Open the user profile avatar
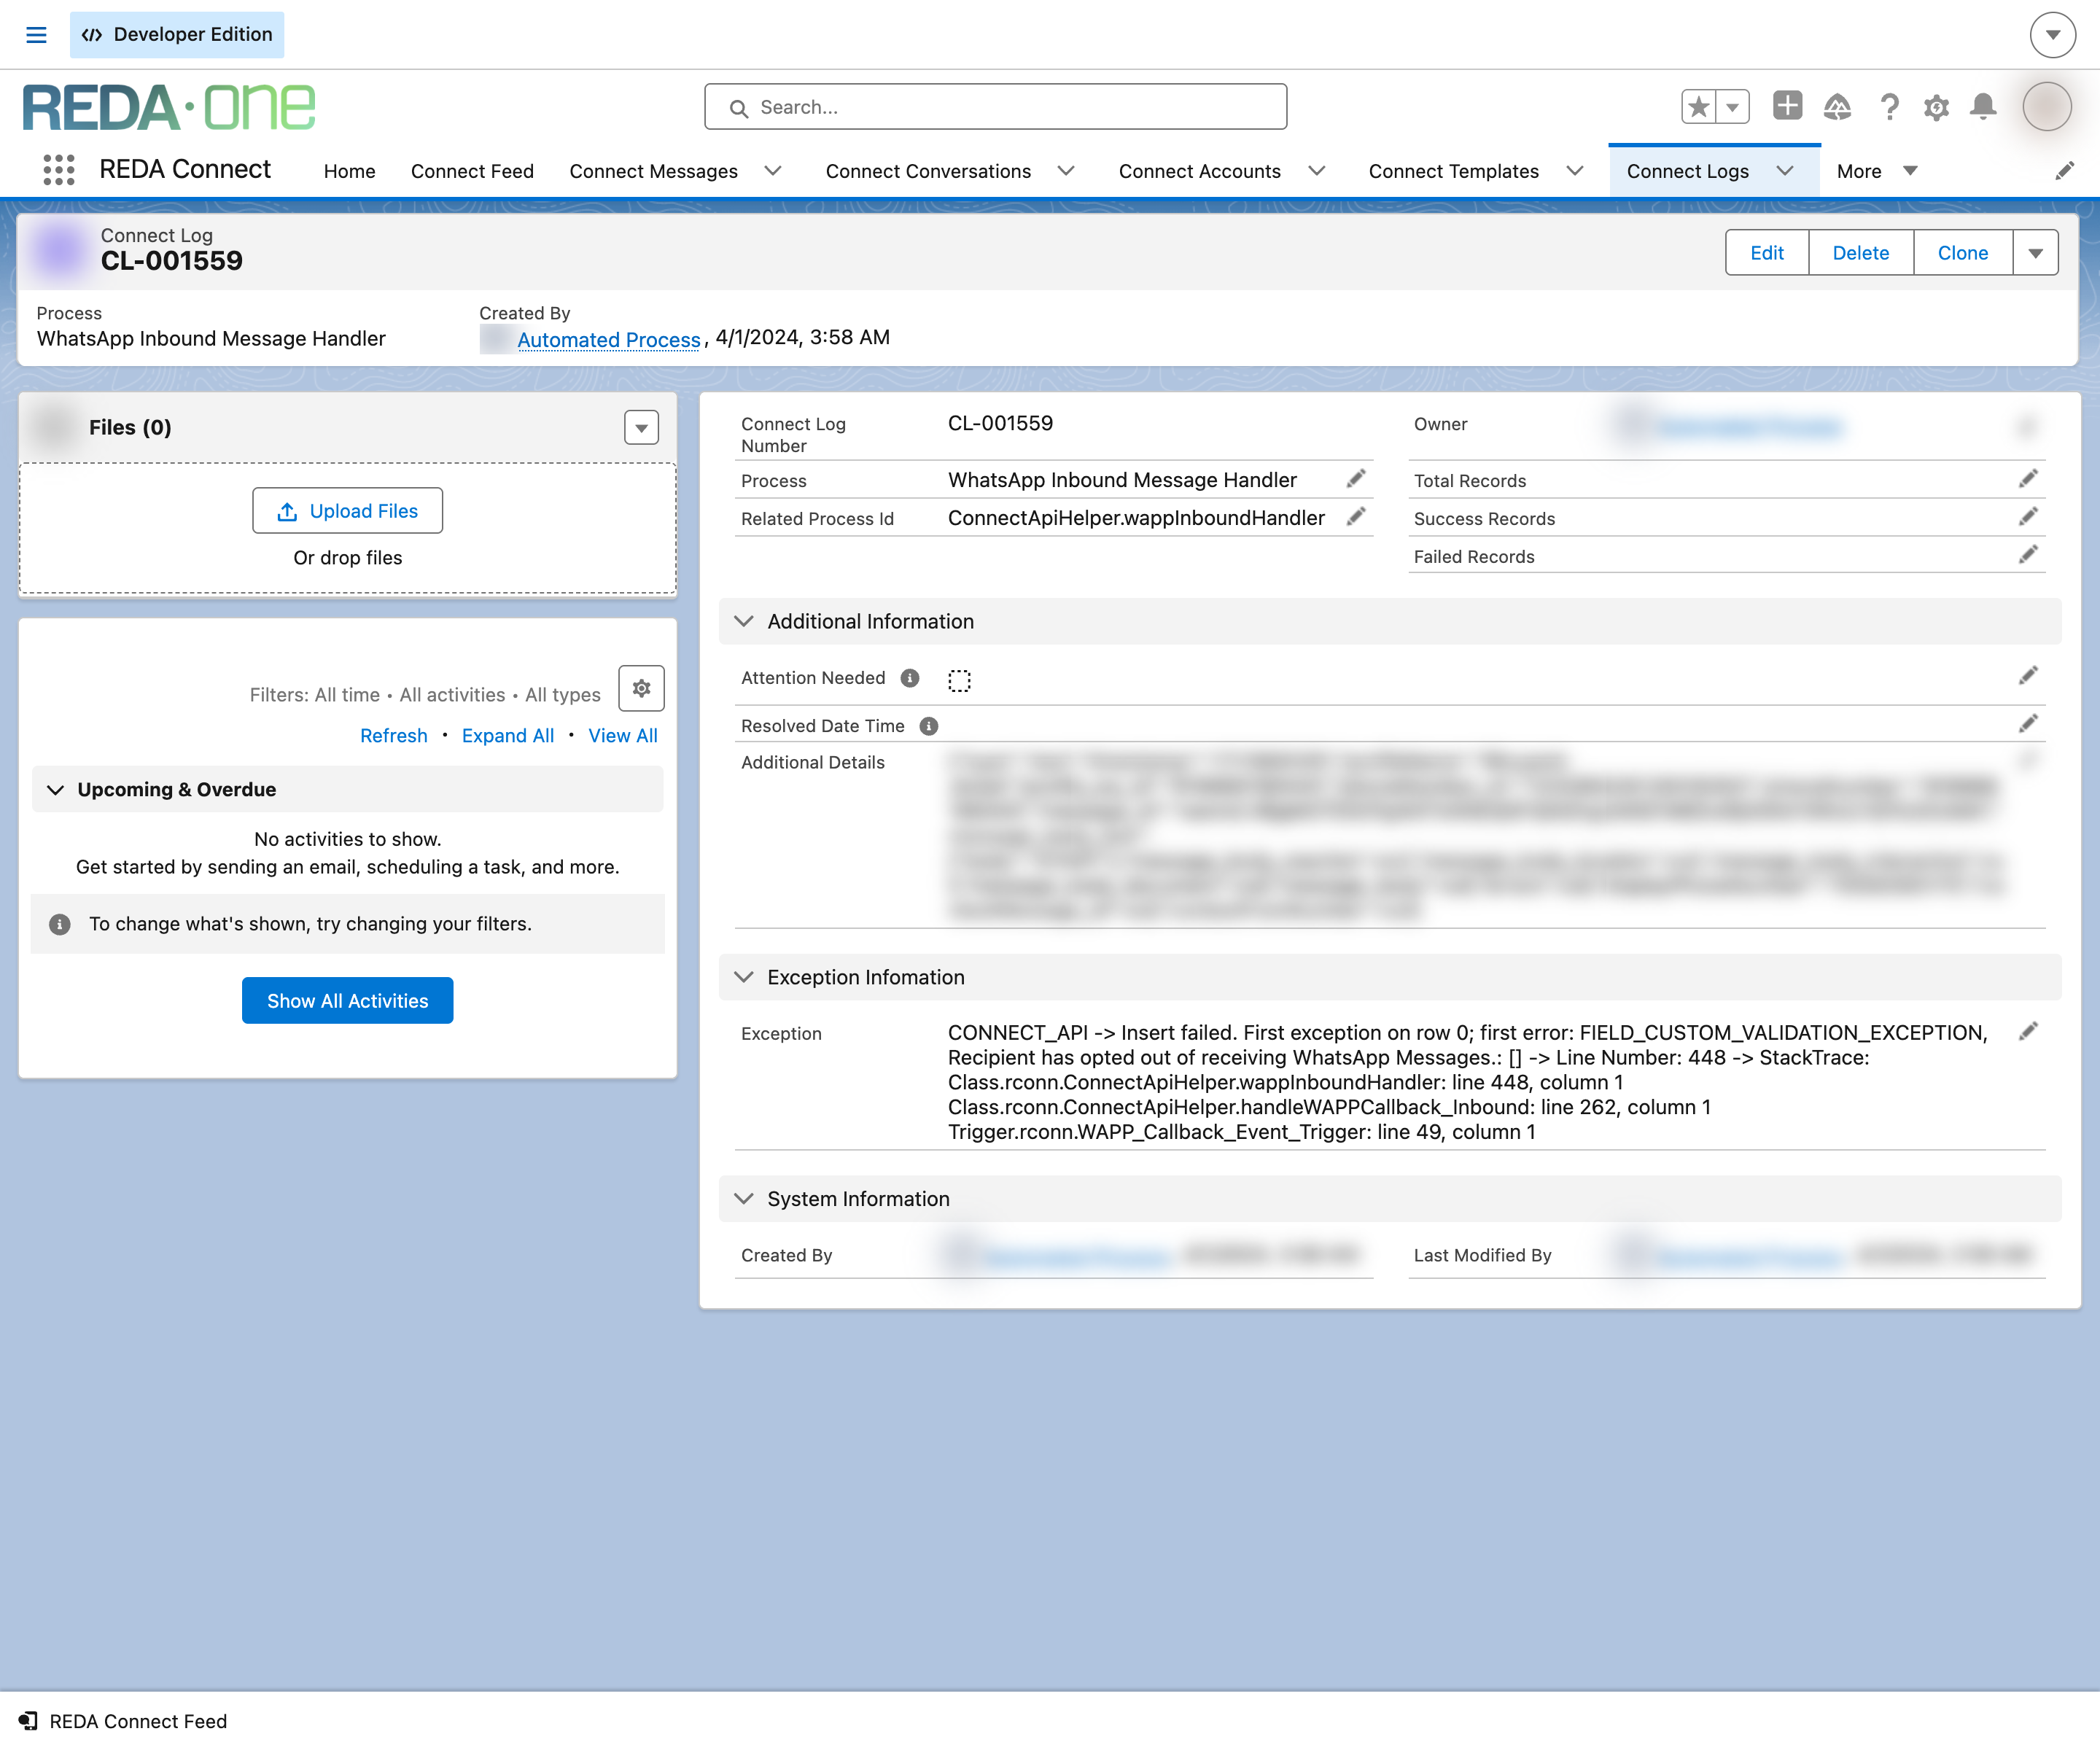This screenshot has height=1750, width=2100. click(2046, 106)
